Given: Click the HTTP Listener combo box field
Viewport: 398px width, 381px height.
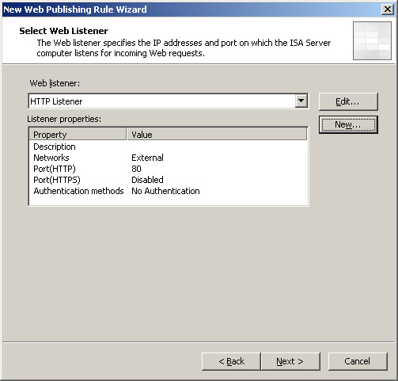Looking at the screenshot, I should click(x=168, y=101).
